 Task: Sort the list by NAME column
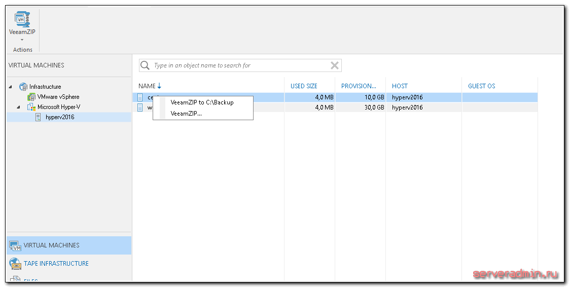click(x=147, y=86)
